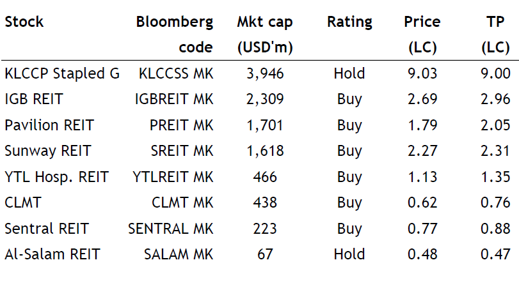Select Hold rating for KLCCP Stapled G
The width and height of the screenshot is (519, 290).
pos(349,73)
